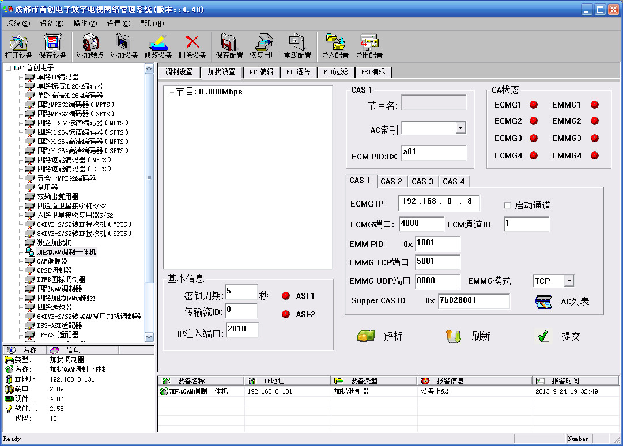Open the AC索引 dropdown
This screenshot has width=623, height=446.
click(x=461, y=128)
